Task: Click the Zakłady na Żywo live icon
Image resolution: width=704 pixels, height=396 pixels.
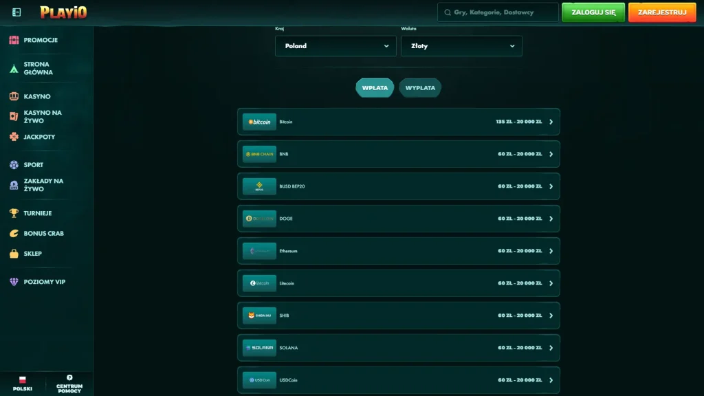Action: point(14,185)
